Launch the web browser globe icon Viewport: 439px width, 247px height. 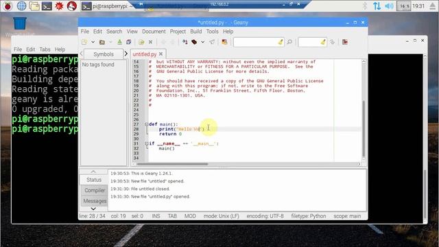[x=21, y=6]
